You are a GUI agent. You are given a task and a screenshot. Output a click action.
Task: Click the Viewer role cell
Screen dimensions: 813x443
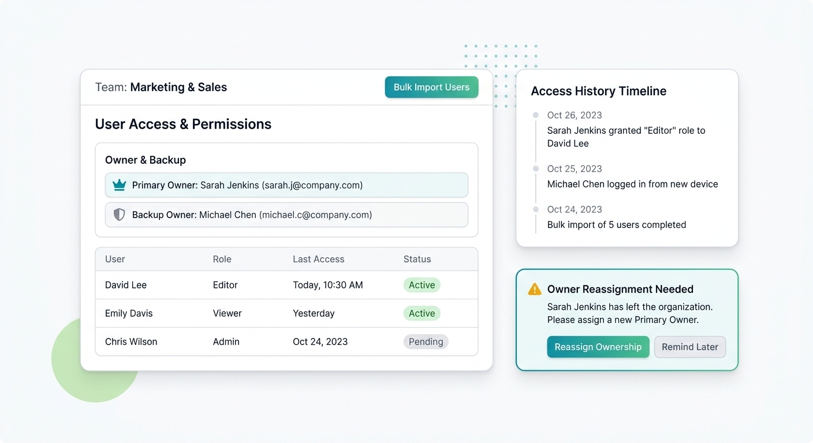point(227,313)
